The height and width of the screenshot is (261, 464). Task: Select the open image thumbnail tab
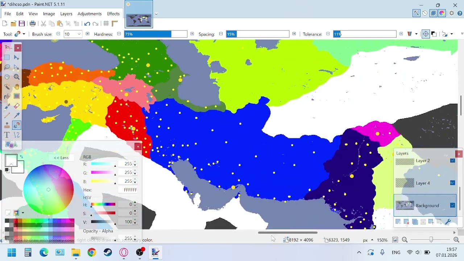[139, 14]
